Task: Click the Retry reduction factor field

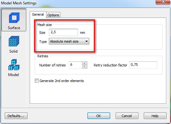Action: 143,65
